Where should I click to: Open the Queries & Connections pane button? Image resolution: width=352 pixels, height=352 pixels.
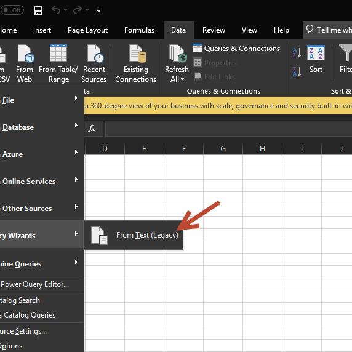point(236,49)
